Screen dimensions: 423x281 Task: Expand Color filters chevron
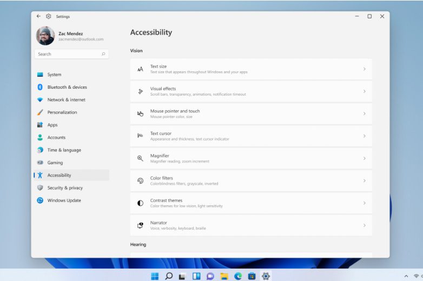365,181
